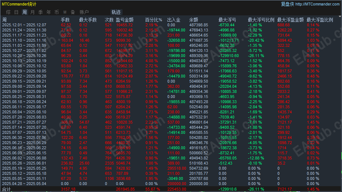342x192 pixels.
Task: Open the M tab
Action: click(x=65, y=12)
